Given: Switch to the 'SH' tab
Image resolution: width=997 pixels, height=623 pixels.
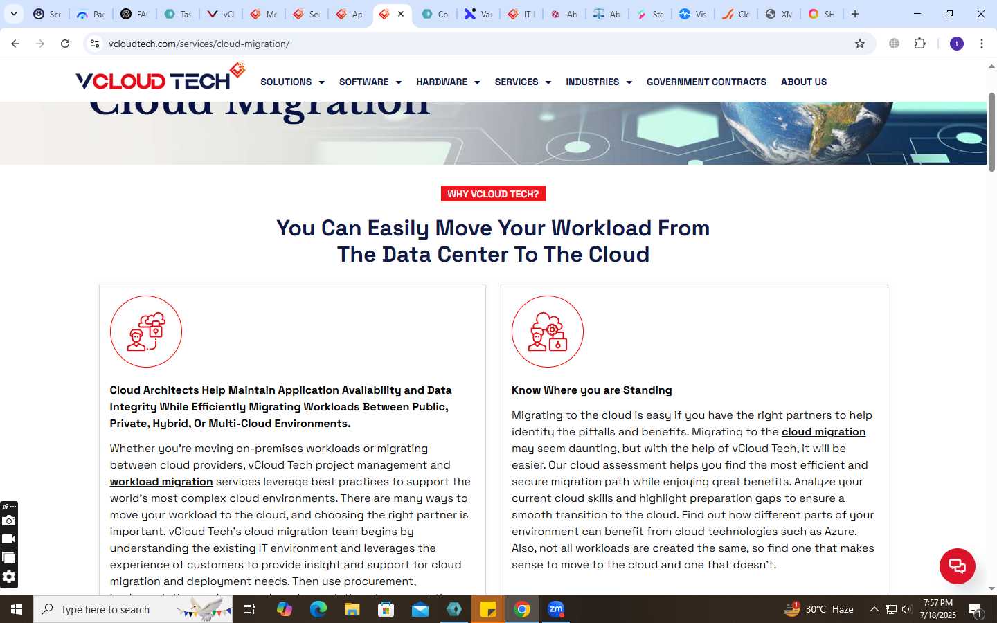Looking at the screenshot, I should [822, 14].
